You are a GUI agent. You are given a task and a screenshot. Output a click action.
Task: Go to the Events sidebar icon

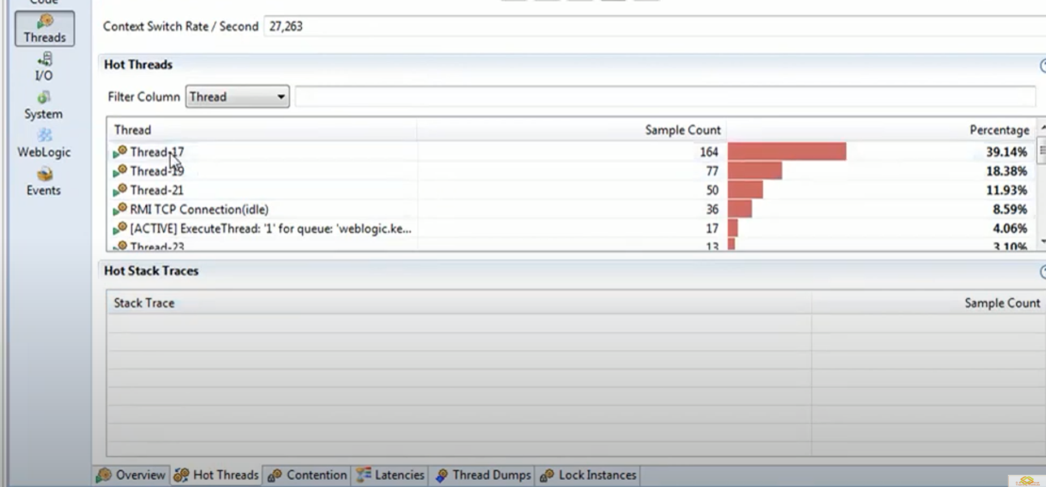(x=44, y=181)
